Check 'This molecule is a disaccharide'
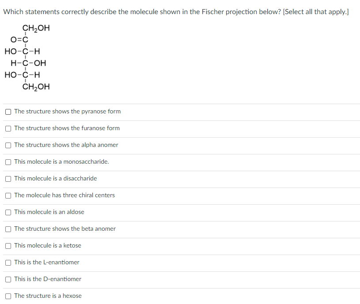The width and height of the screenshot is (360, 304). (8, 179)
